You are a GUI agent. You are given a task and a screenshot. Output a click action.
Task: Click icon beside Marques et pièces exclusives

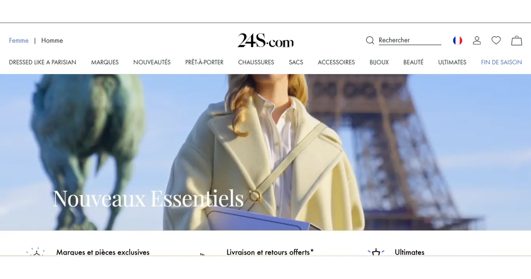[x=35, y=252]
